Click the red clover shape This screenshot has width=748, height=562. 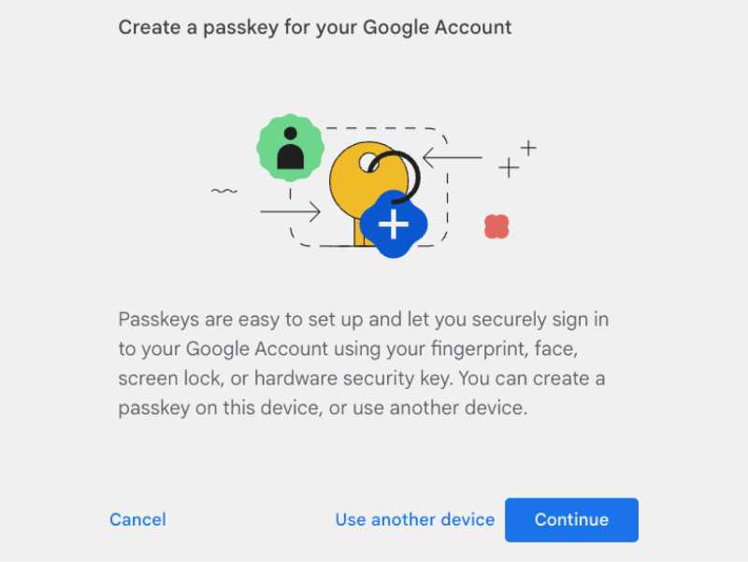coord(496,226)
